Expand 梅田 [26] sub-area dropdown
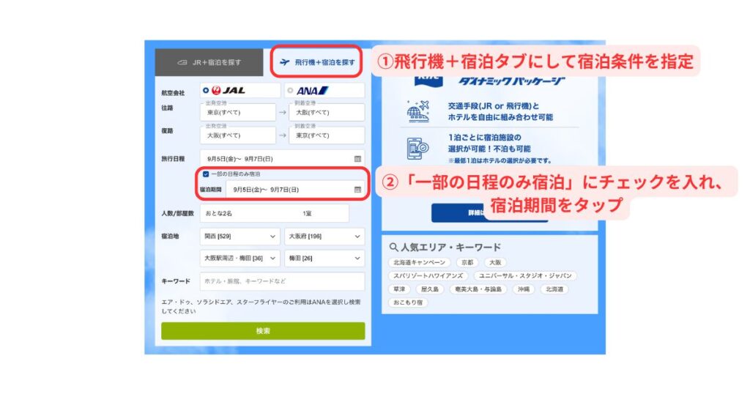 pos(324,259)
